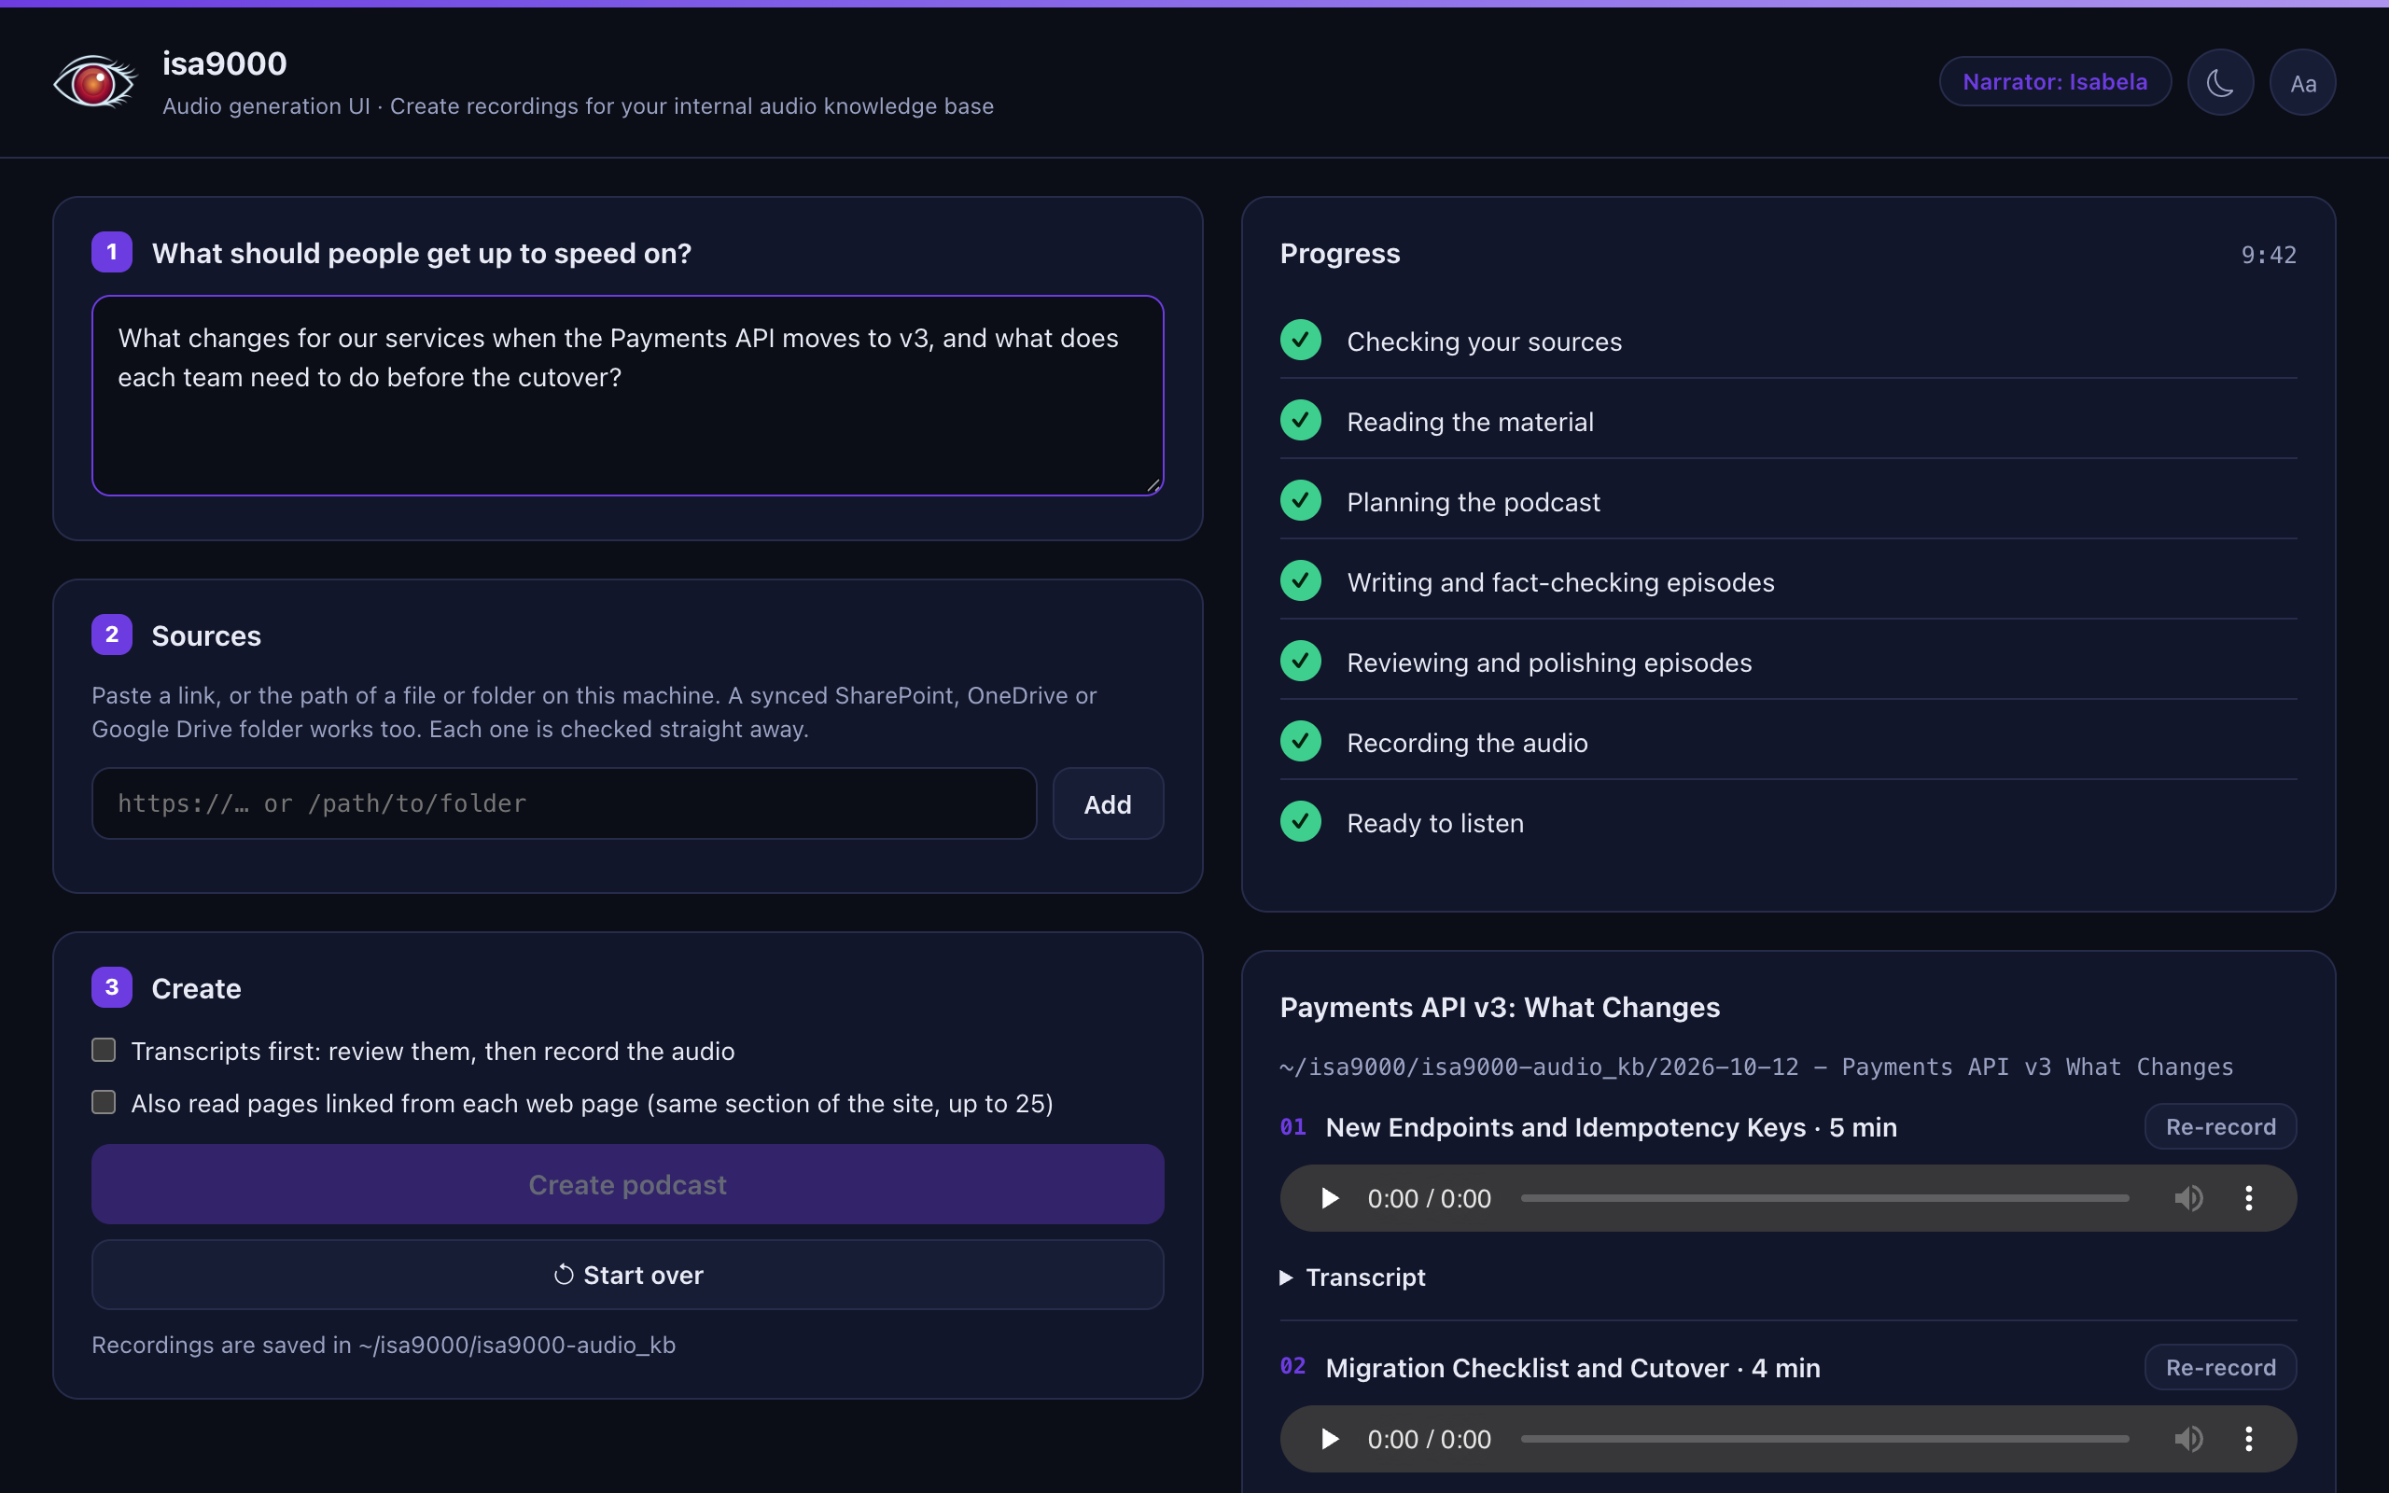Click the Payments API v3: What Changes title

coord(1500,1007)
